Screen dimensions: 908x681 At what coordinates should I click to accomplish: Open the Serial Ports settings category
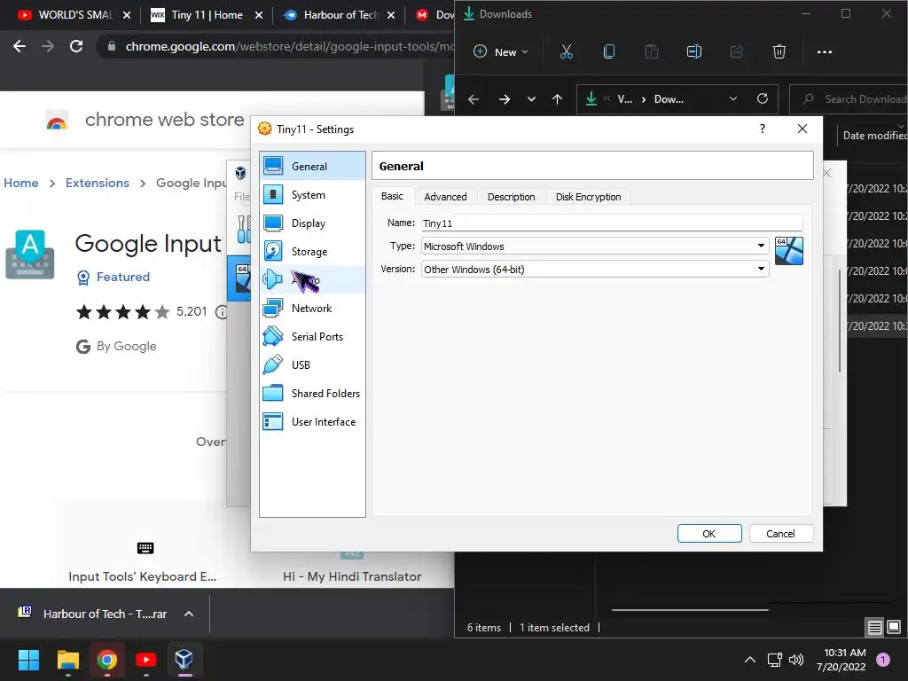pos(312,336)
